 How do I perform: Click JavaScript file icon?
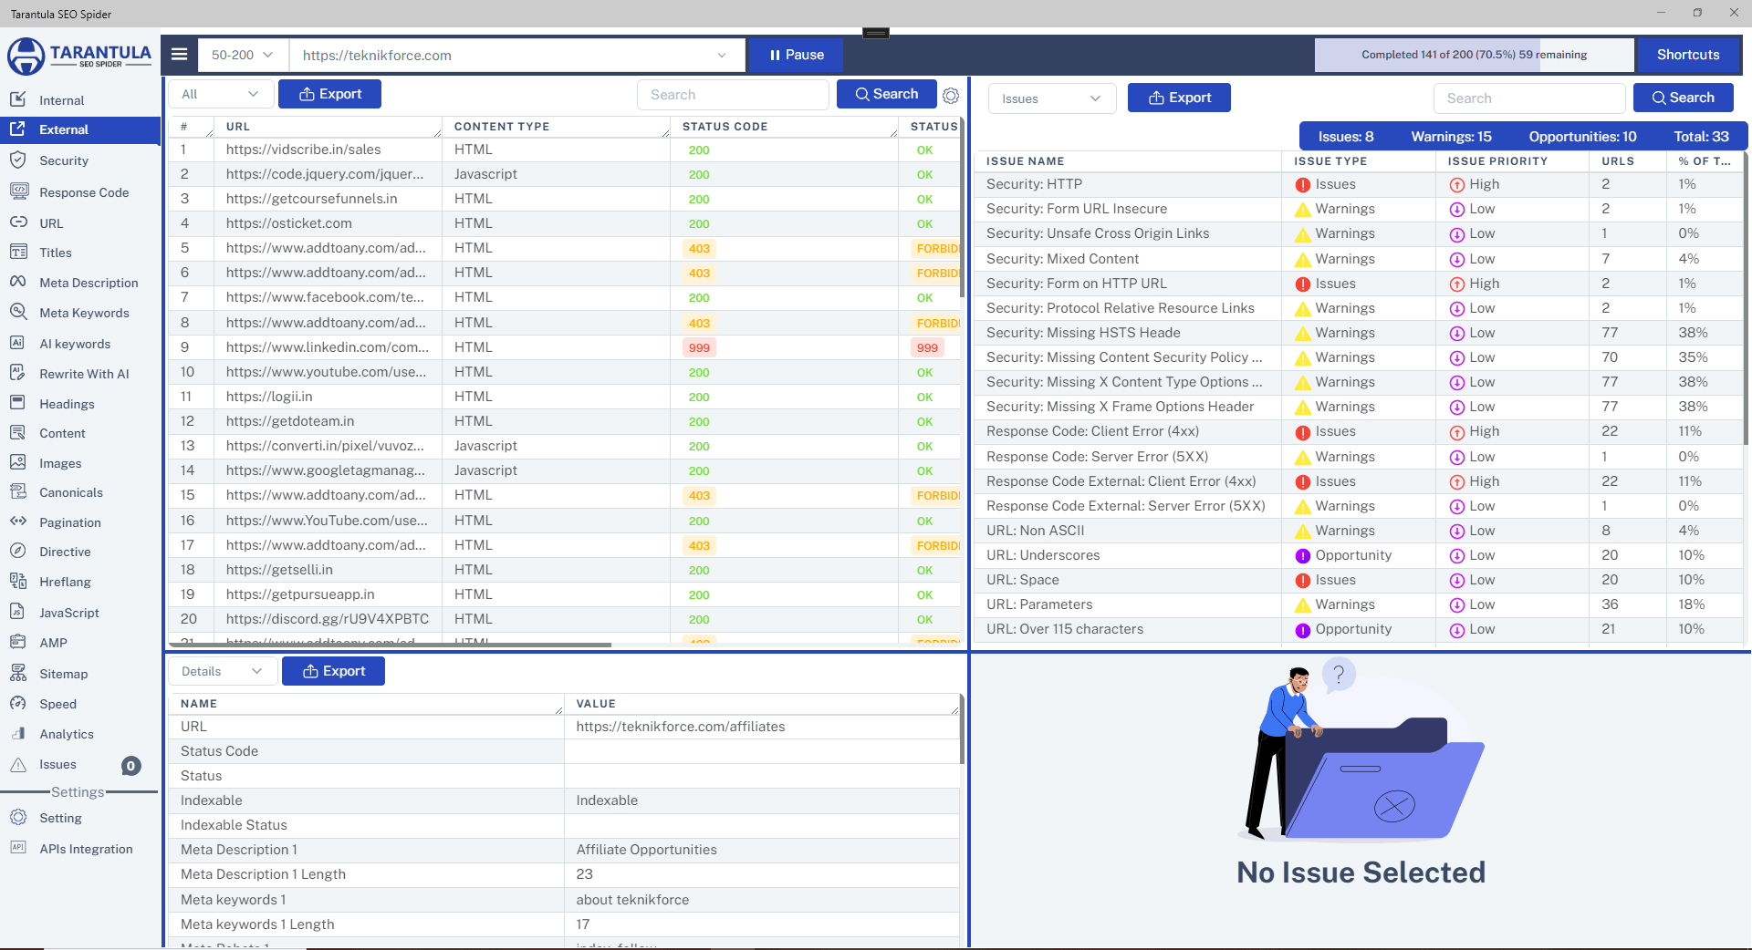[x=18, y=612]
